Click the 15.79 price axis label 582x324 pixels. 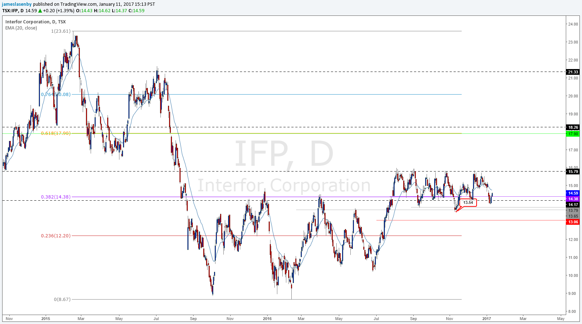pos(573,172)
